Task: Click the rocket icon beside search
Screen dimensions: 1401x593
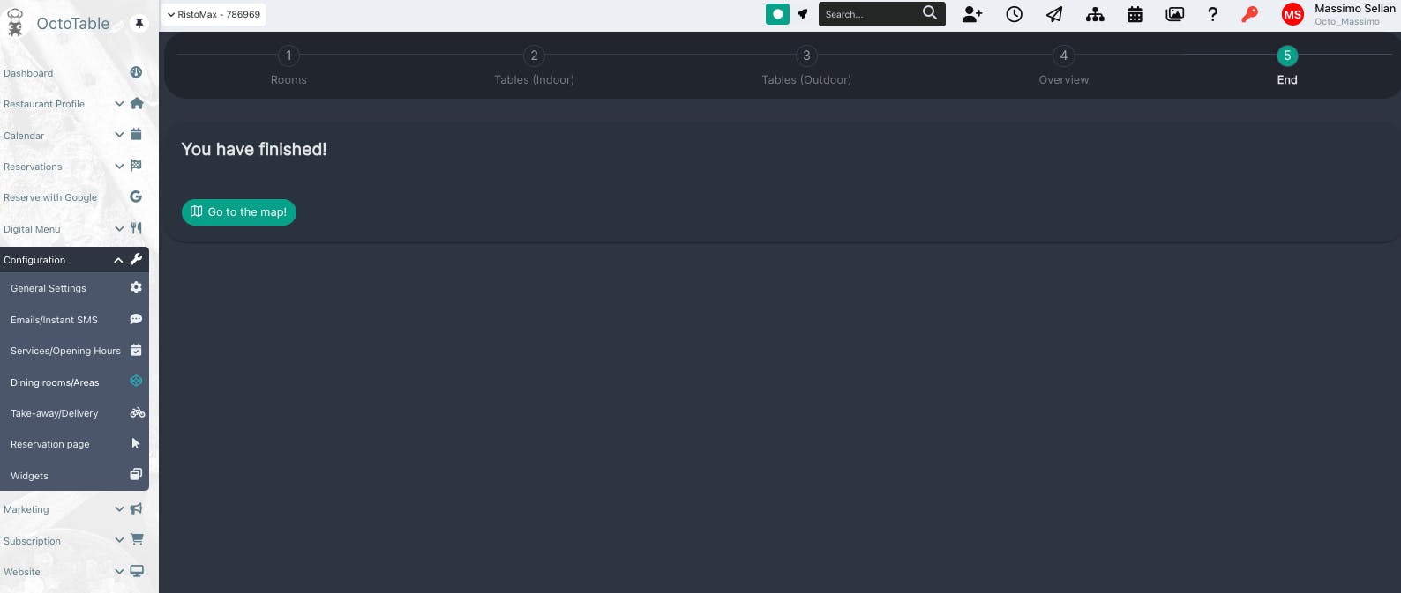Action: tap(803, 14)
